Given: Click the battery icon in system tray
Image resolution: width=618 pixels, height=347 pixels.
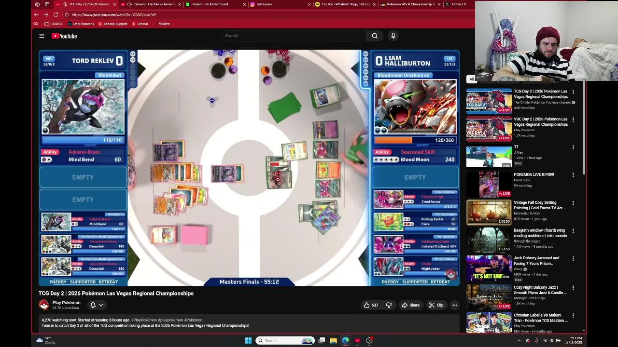Looking at the screenshot, I should tap(558, 341).
